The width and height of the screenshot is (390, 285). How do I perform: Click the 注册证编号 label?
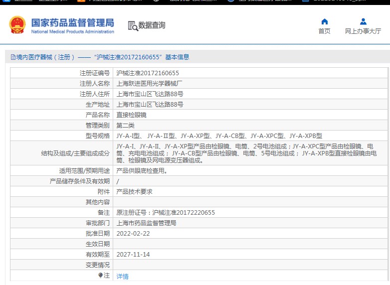95,73
